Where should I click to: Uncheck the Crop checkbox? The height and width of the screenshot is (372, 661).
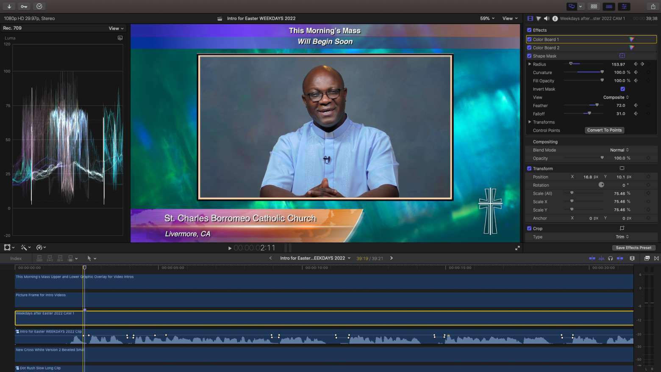tap(529, 229)
